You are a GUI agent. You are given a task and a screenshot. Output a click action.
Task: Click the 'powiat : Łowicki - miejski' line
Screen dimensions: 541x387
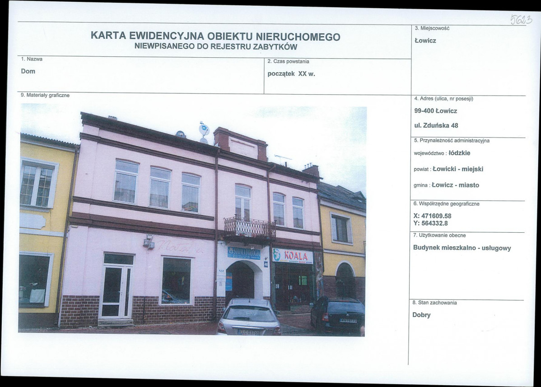click(448, 169)
